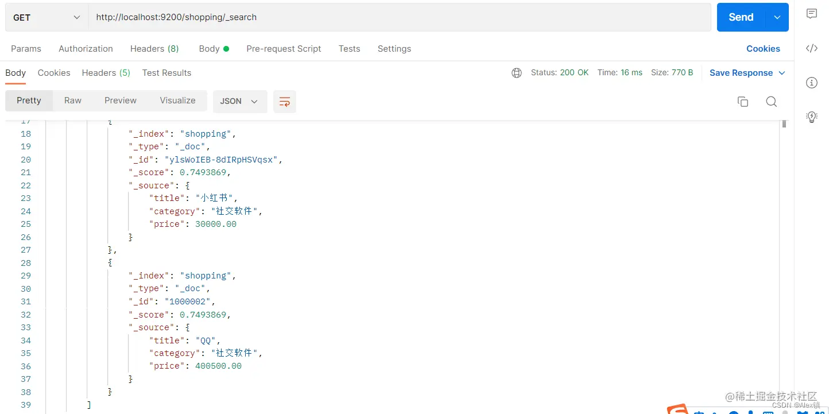Click Save Response
This screenshot has height=414, width=829.
(x=741, y=73)
